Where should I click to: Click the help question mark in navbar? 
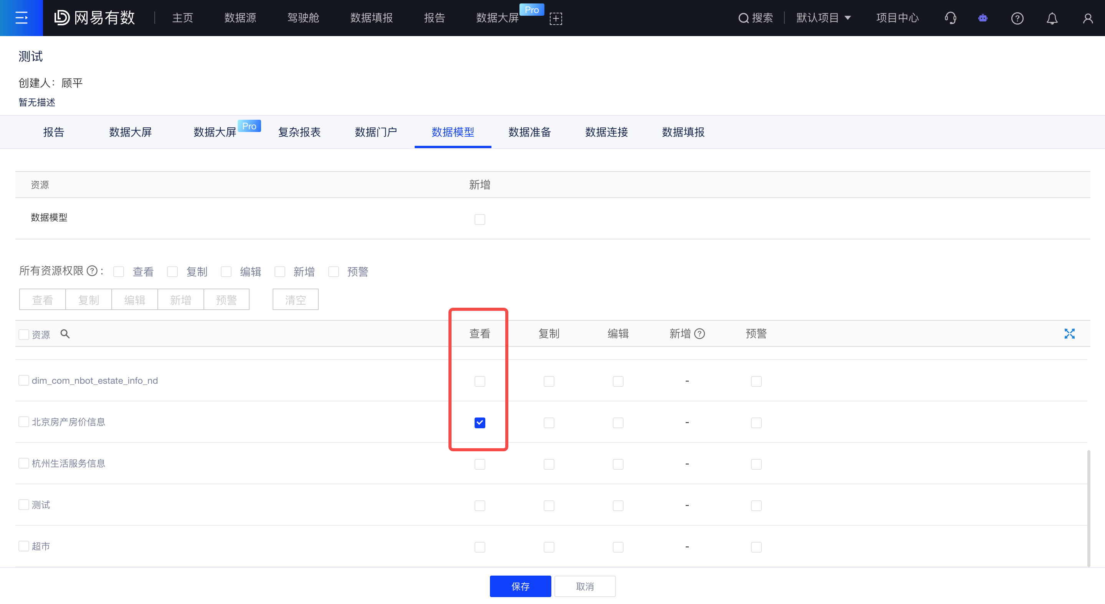tap(1017, 18)
